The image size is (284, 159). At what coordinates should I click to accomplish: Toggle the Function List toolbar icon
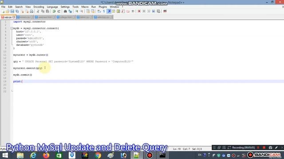(x=123, y=11)
